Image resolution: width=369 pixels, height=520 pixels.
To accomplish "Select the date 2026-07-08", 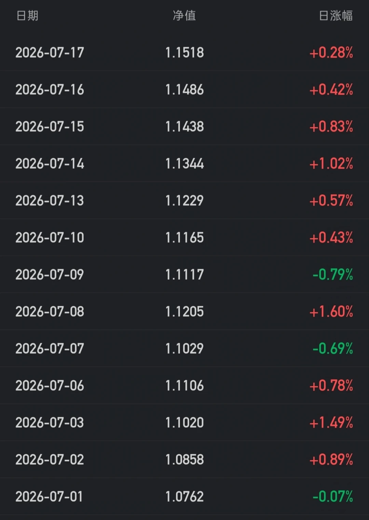I will click(x=50, y=312).
